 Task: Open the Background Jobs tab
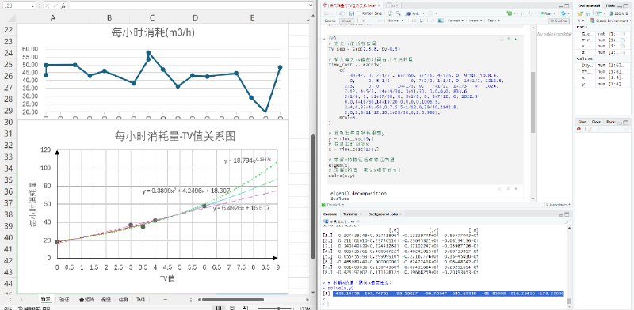tap(383, 214)
